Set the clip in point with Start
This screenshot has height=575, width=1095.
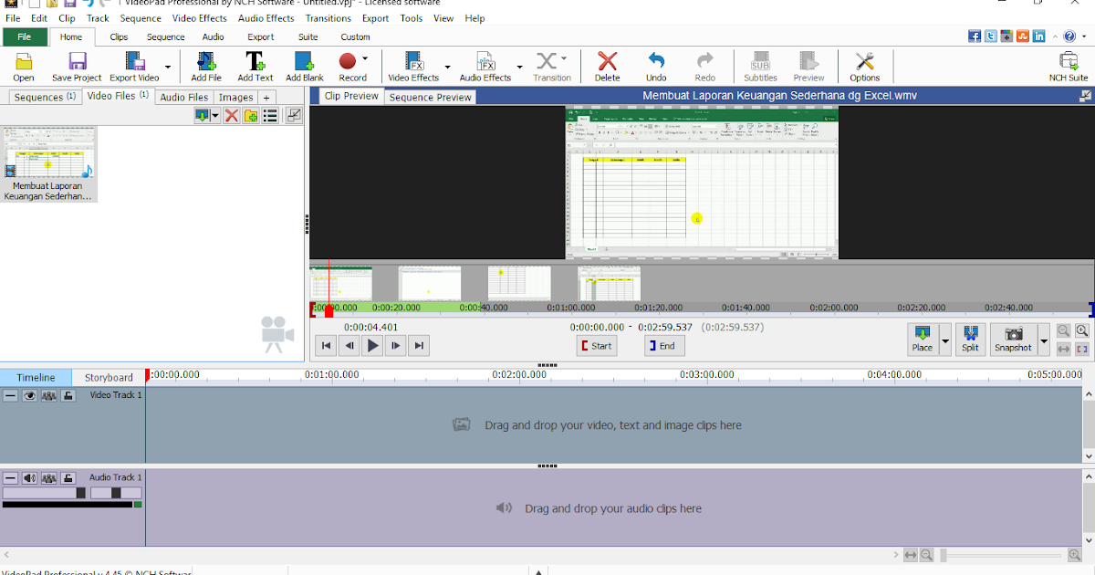point(596,346)
